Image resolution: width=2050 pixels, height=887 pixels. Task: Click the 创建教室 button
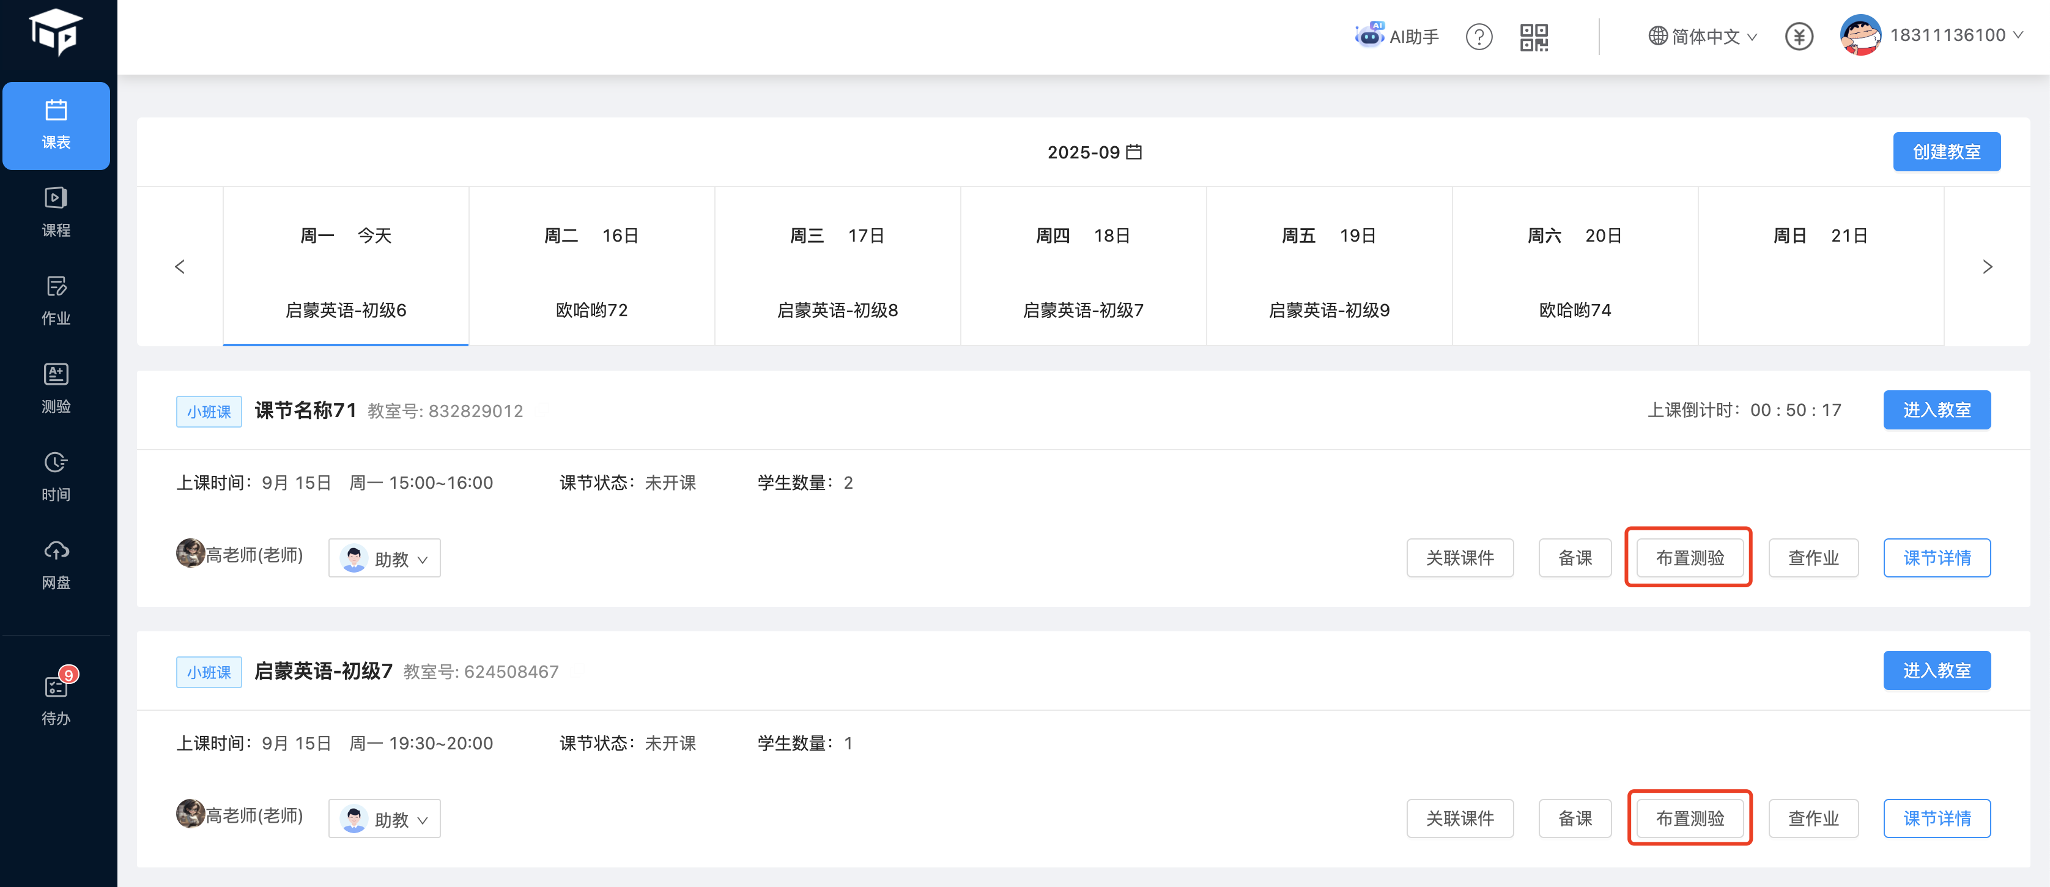coord(1946,152)
